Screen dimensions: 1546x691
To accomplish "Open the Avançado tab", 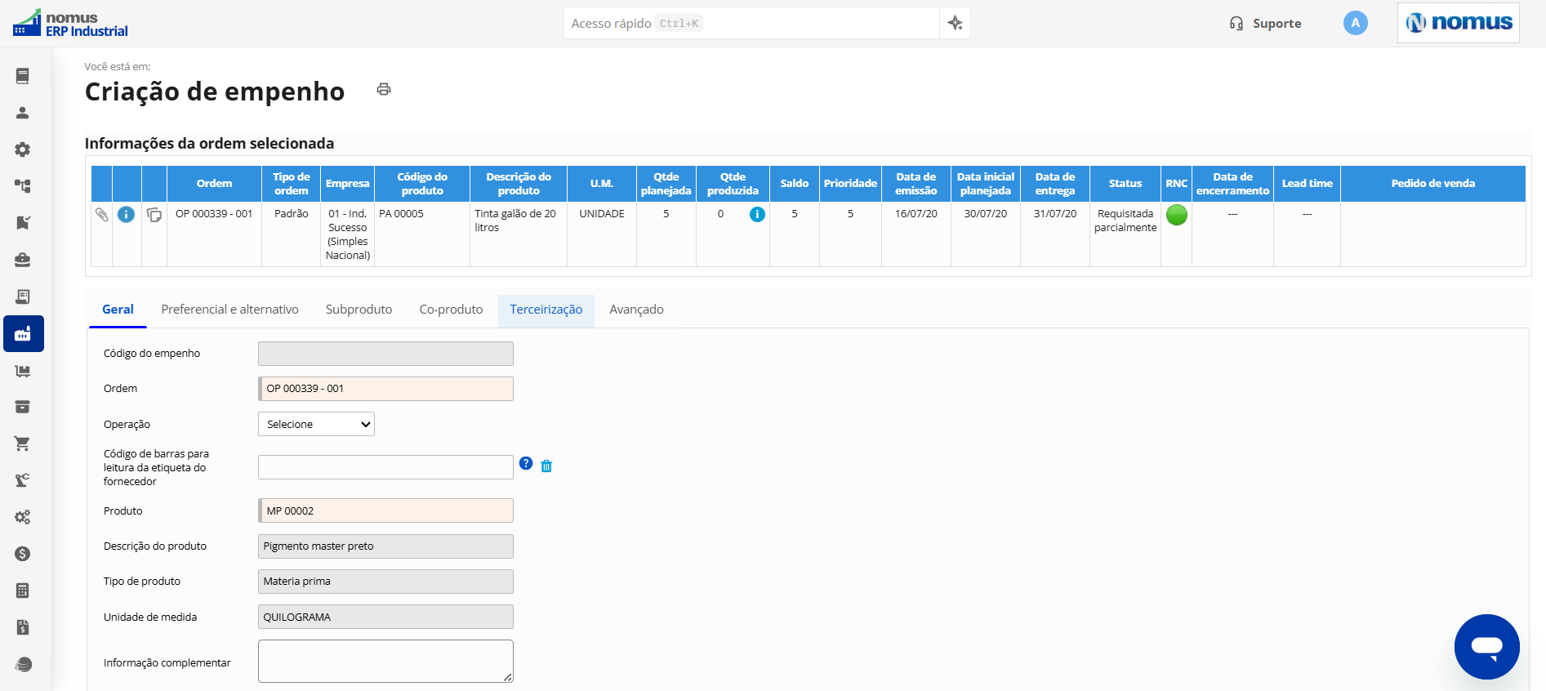I will [x=636, y=310].
